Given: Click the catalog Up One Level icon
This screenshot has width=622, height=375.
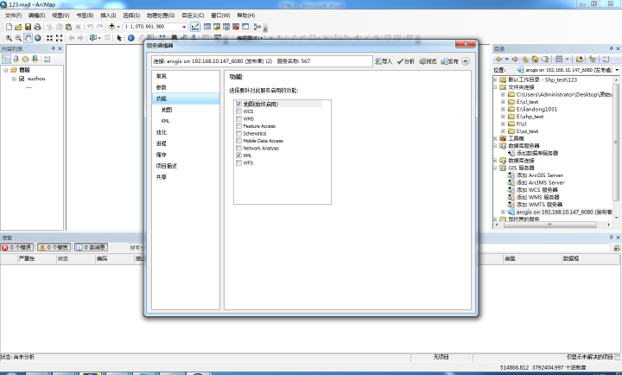Looking at the screenshot, I should (525, 59).
